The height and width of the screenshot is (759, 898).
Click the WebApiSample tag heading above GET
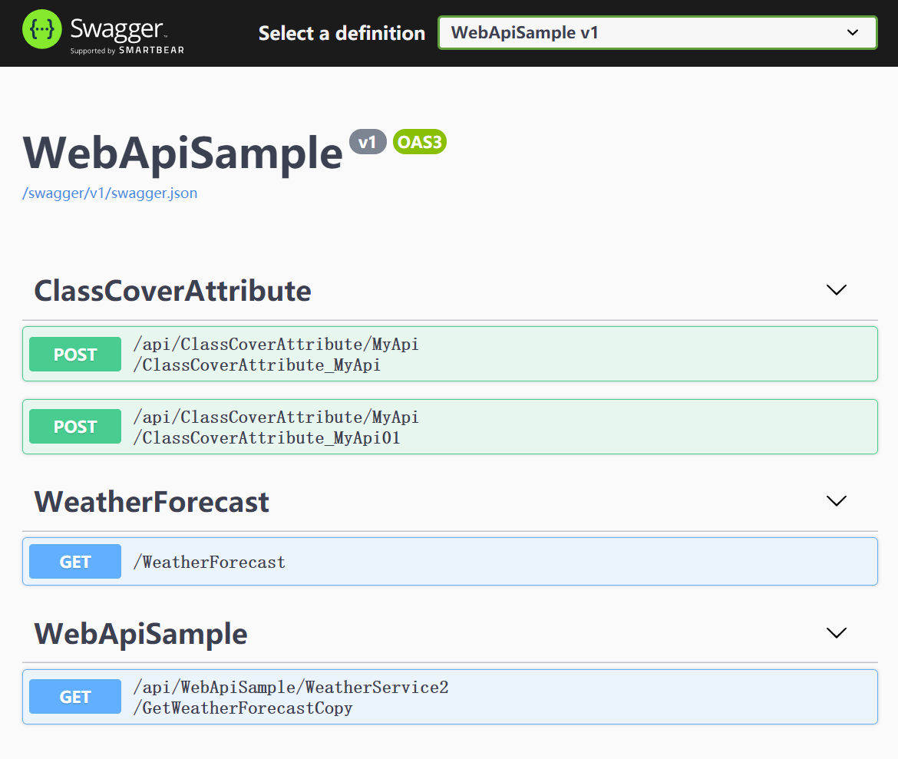click(141, 634)
